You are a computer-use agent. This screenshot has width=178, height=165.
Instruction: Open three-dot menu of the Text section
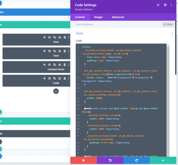(x=172, y=34)
